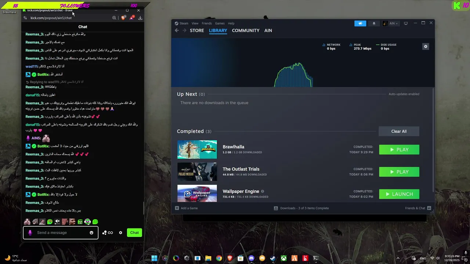Open ENG language indicator in system tray
Image resolution: width=470 pixels, height=264 pixels.
tap(423, 258)
